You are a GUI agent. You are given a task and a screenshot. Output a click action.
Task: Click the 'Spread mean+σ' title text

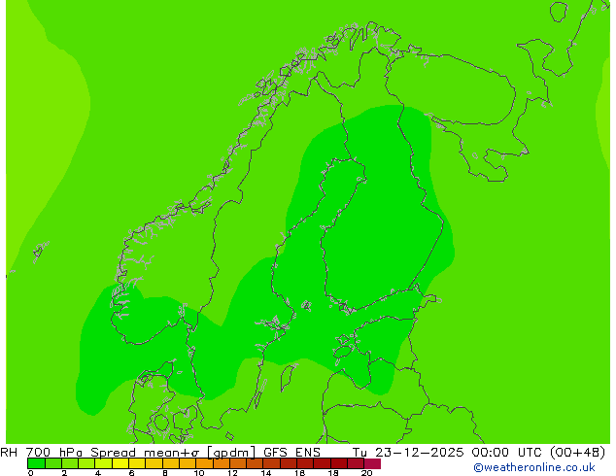click(145, 453)
